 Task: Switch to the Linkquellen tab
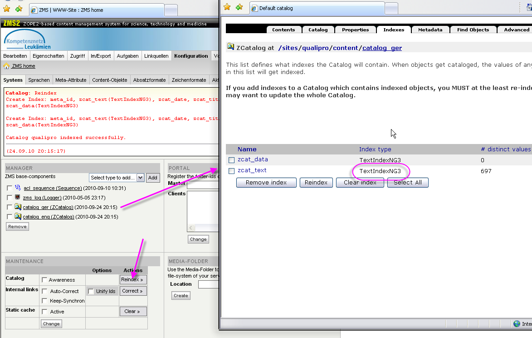(156, 56)
